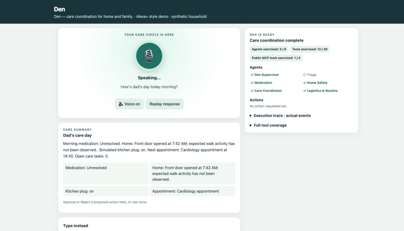Screen dimensions: 404x231
Task: Click the Type instead heading
Action: click(76, 225)
